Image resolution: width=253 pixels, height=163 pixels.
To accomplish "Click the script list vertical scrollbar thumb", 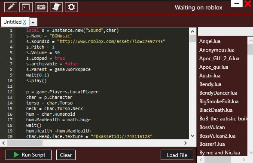I will [x=250, y=49].
